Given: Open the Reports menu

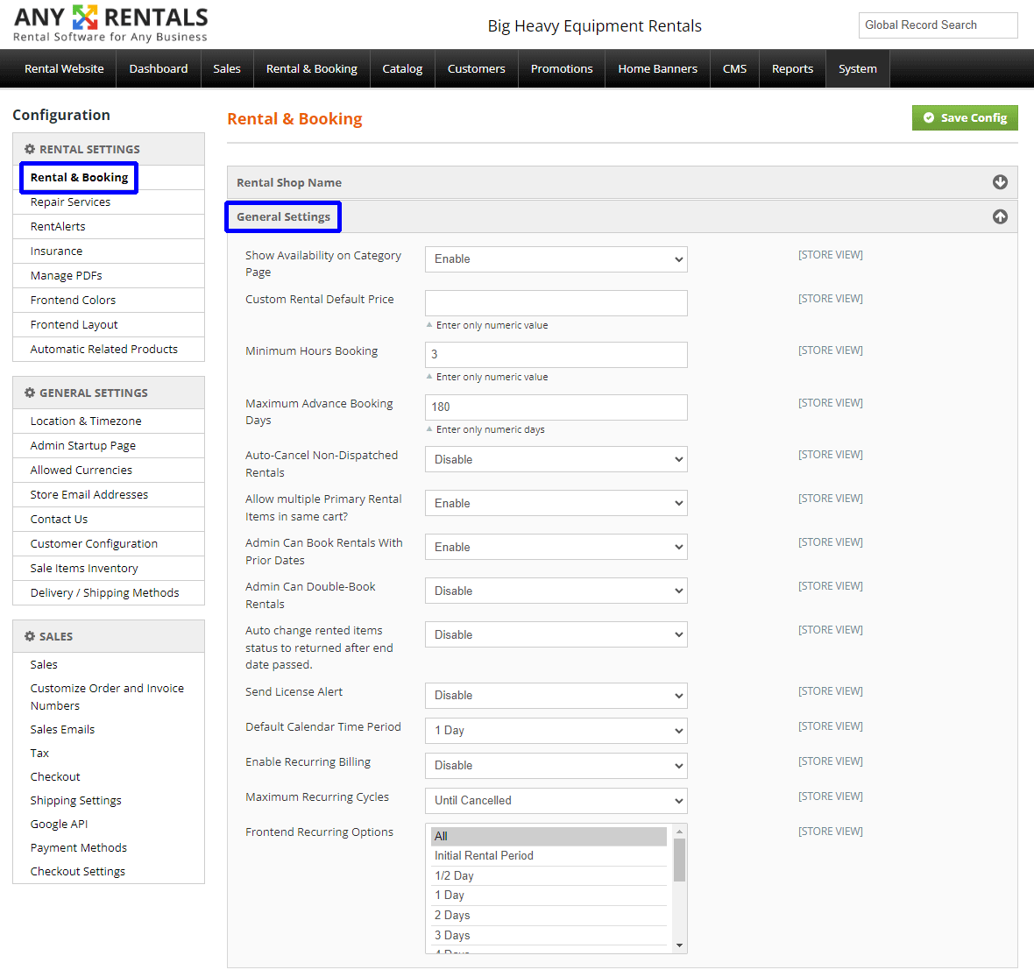Looking at the screenshot, I should [x=792, y=68].
